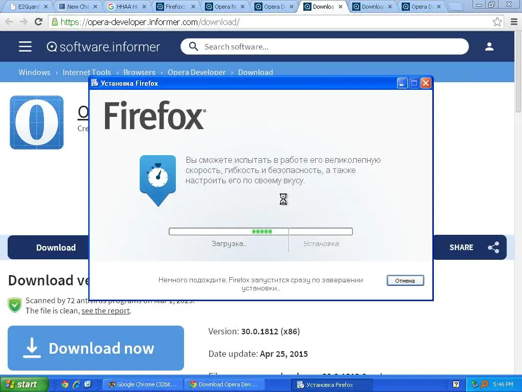
Task: Click the SHARE button
Action: [x=469, y=248]
